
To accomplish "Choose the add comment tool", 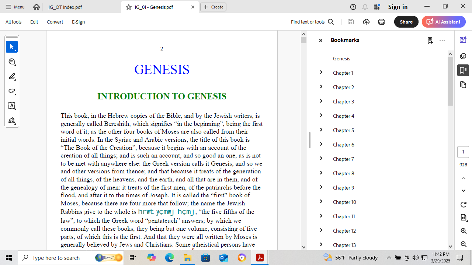I will (x=12, y=62).
